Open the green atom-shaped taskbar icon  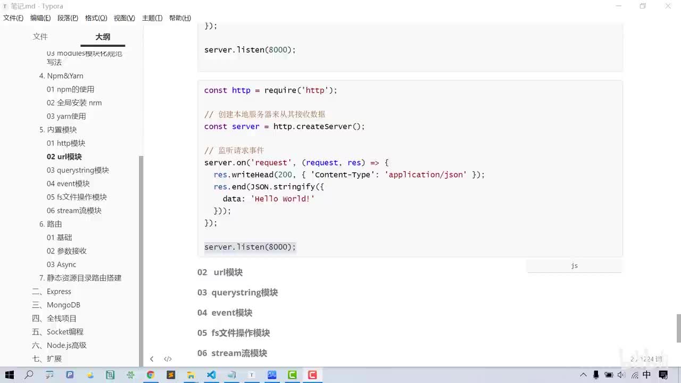(130, 374)
